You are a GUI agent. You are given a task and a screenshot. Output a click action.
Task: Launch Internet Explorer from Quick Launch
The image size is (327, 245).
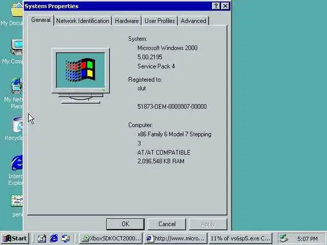[54, 238]
